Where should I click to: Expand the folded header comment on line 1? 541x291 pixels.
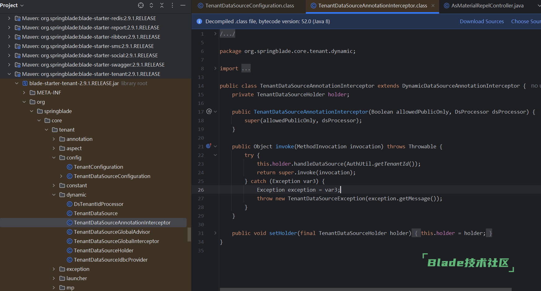(215, 34)
